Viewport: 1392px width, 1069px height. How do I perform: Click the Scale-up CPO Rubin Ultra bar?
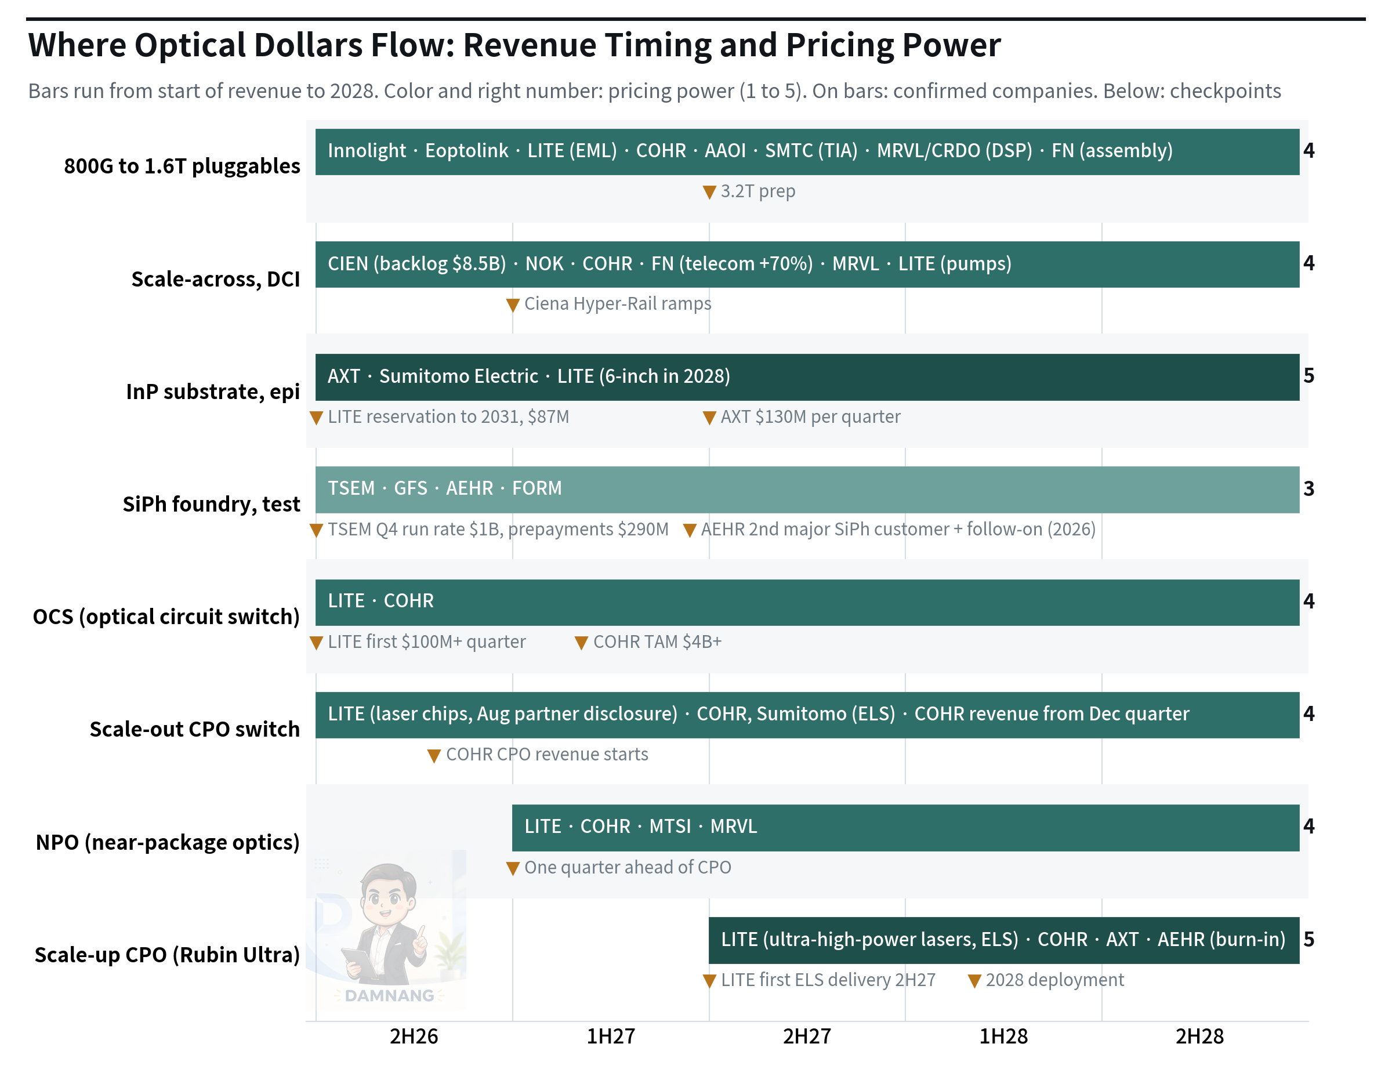[1003, 940]
